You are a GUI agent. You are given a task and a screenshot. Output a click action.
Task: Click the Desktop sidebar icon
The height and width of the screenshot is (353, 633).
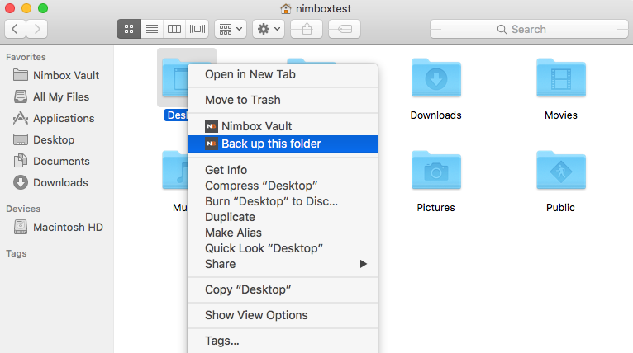click(x=21, y=139)
